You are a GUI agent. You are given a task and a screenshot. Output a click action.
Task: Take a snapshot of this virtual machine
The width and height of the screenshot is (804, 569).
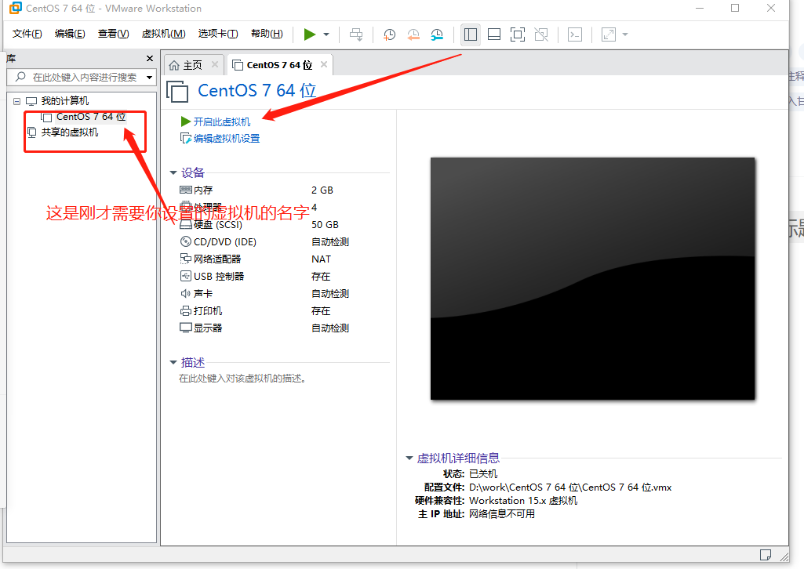[x=389, y=34]
